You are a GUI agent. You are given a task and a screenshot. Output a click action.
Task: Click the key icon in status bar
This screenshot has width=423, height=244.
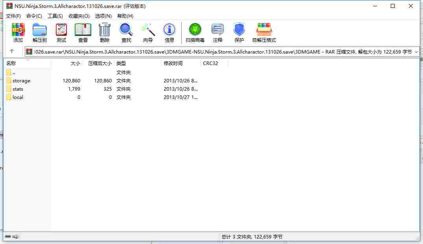click(x=15, y=237)
